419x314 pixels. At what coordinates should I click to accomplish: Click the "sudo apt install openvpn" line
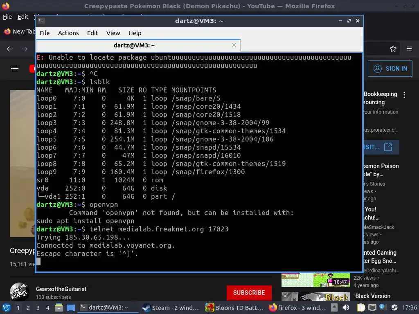[x=86, y=221]
